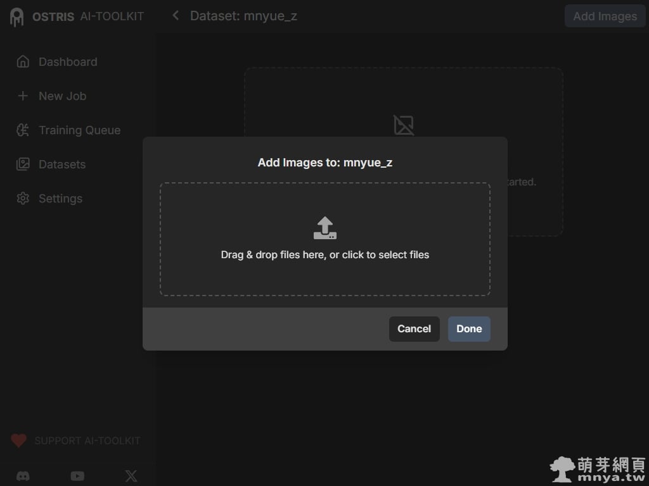Click the red heart support icon
The height and width of the screenshot is (486, 649).
coord(18,440)
